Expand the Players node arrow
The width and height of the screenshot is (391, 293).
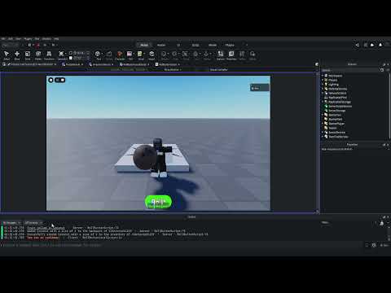tap(323, 80)
